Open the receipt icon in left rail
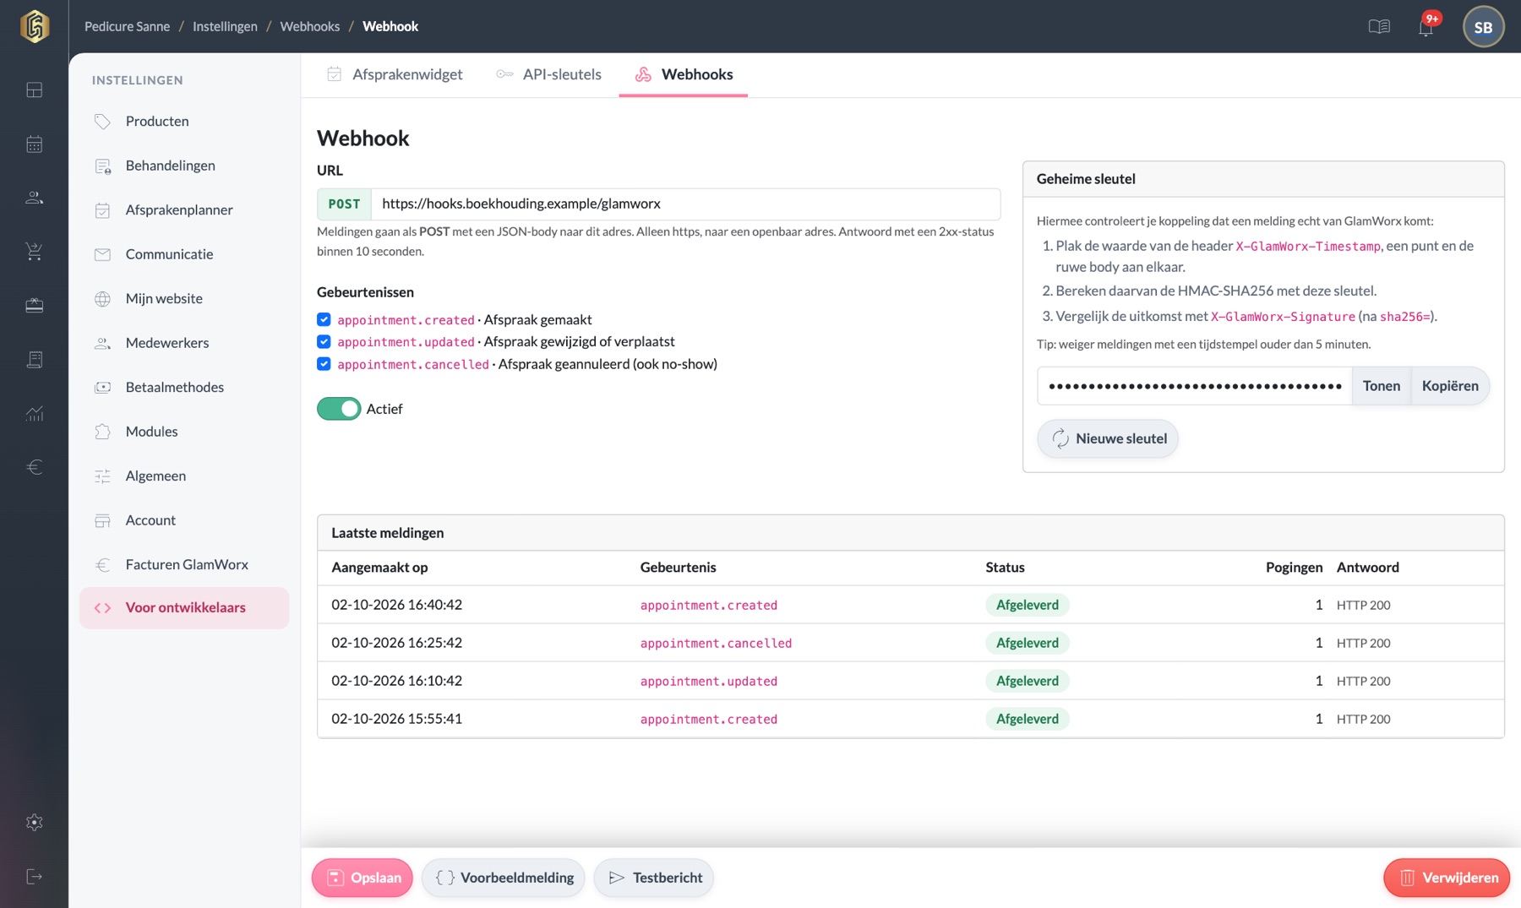This screenshot has width=1521, height=908. (x=35, y=359)
